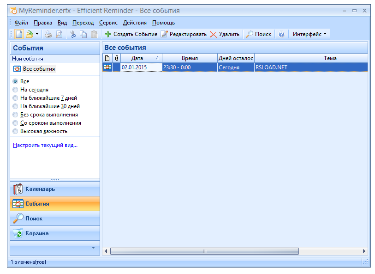Sort by Тема column header
375x274 pixels.
click(311, 58)
